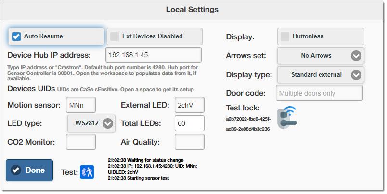This screenshot has width=387, height=194.
Task: Uncheck the Auto Resume checkbox
Action: tap(16, 36)
